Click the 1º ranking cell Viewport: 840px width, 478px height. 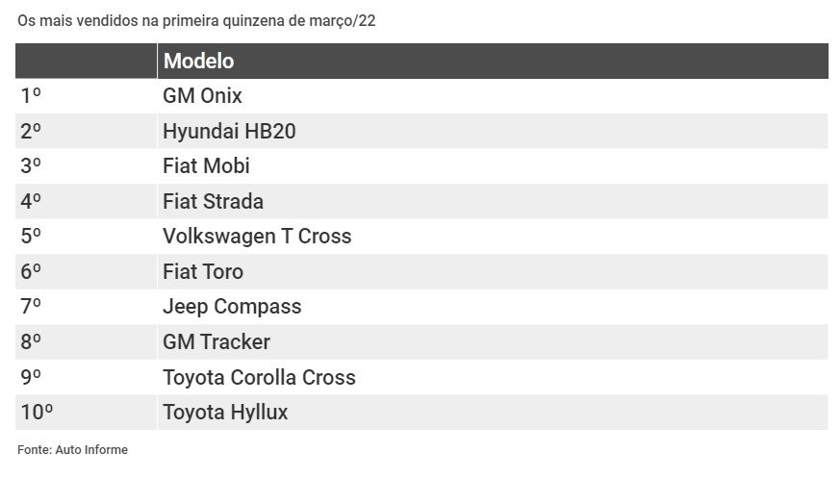tap(86, 96)
